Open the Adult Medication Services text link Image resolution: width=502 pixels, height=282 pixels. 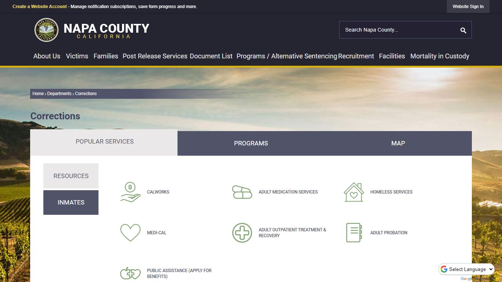point(288,192)
